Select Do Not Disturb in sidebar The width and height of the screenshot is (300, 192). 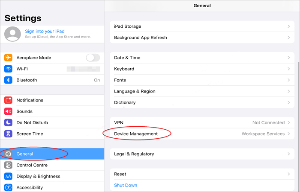pos(52,122)
